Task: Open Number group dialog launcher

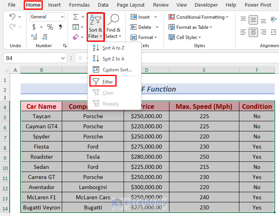Action: [x=65, y=46]
